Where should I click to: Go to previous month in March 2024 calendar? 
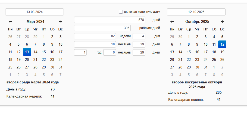point(10,21)
